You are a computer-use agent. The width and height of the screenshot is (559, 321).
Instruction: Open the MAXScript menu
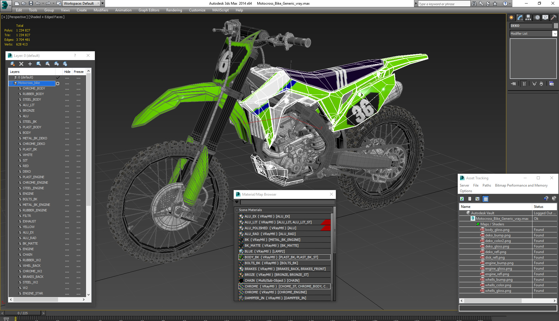[x=221, y=10]
